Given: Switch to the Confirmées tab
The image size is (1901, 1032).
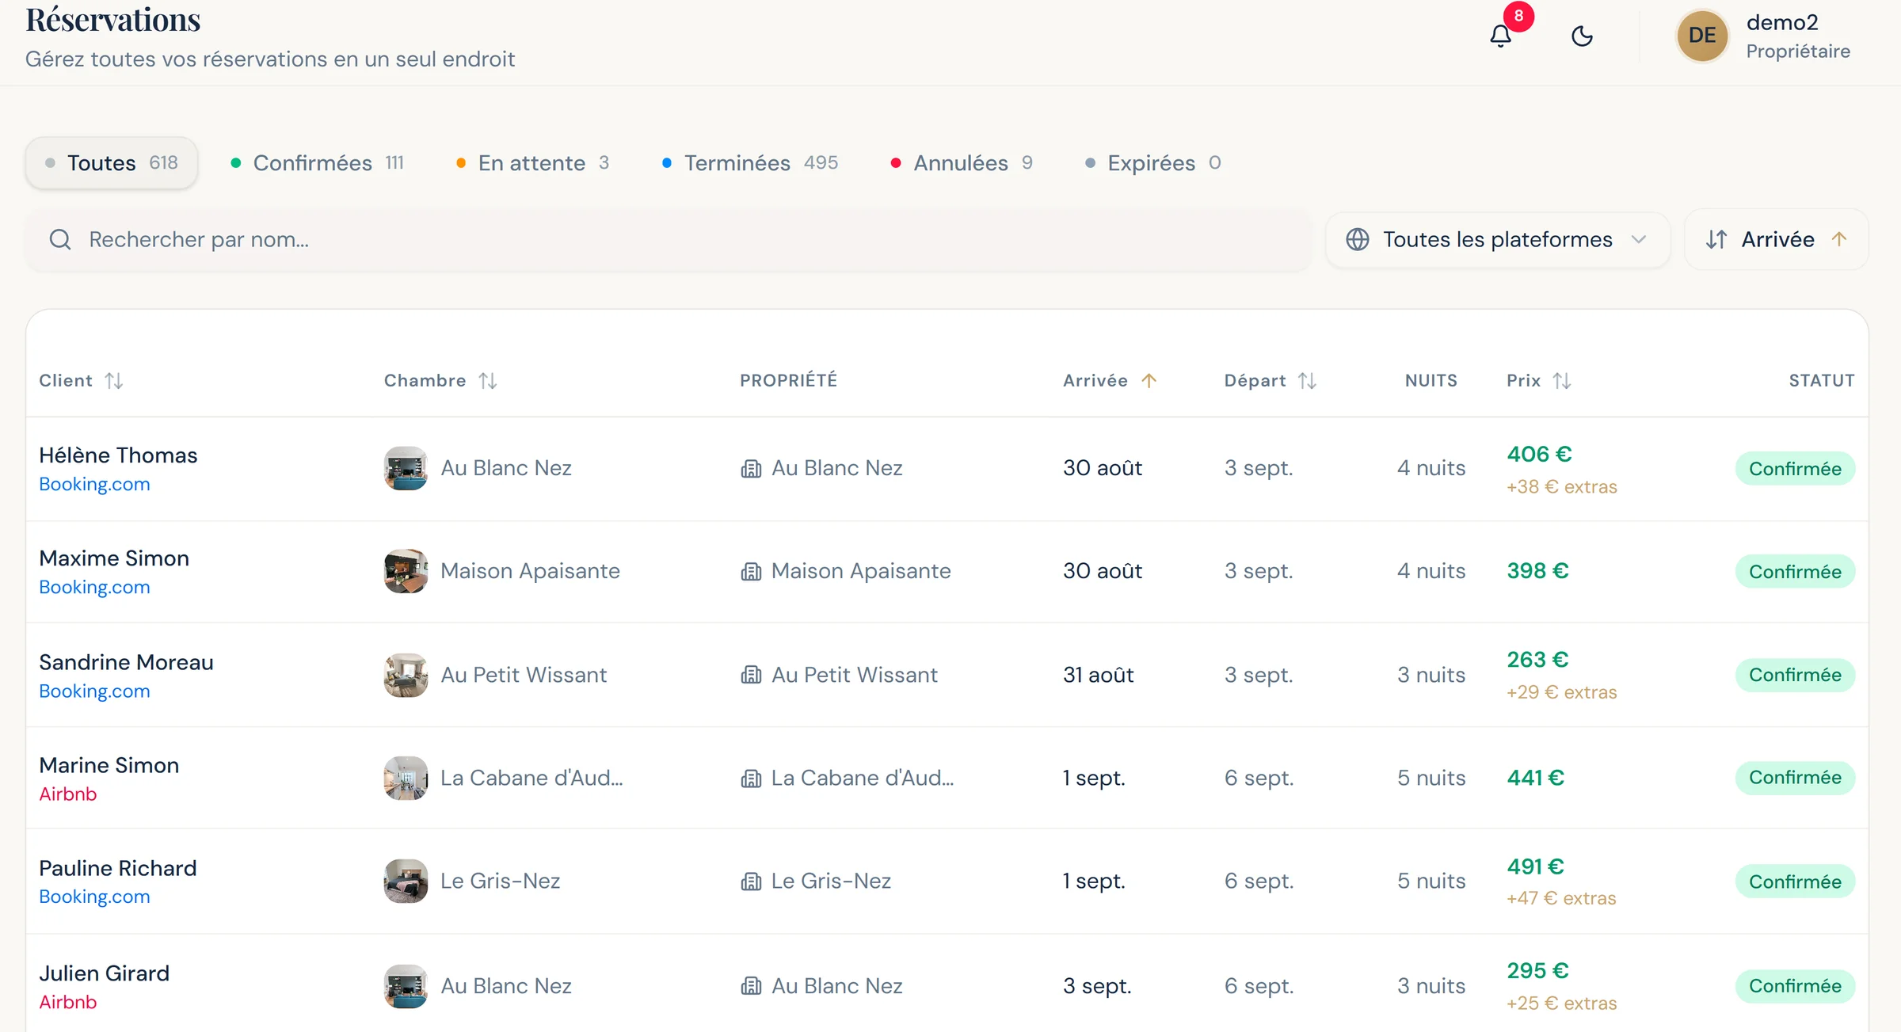Looking at the screenshot, I should click(x=317, y=163).
